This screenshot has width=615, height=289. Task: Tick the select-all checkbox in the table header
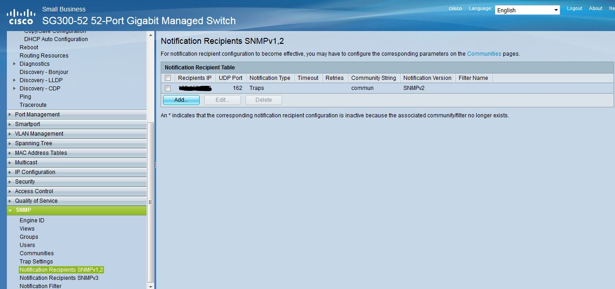[168, 78]
